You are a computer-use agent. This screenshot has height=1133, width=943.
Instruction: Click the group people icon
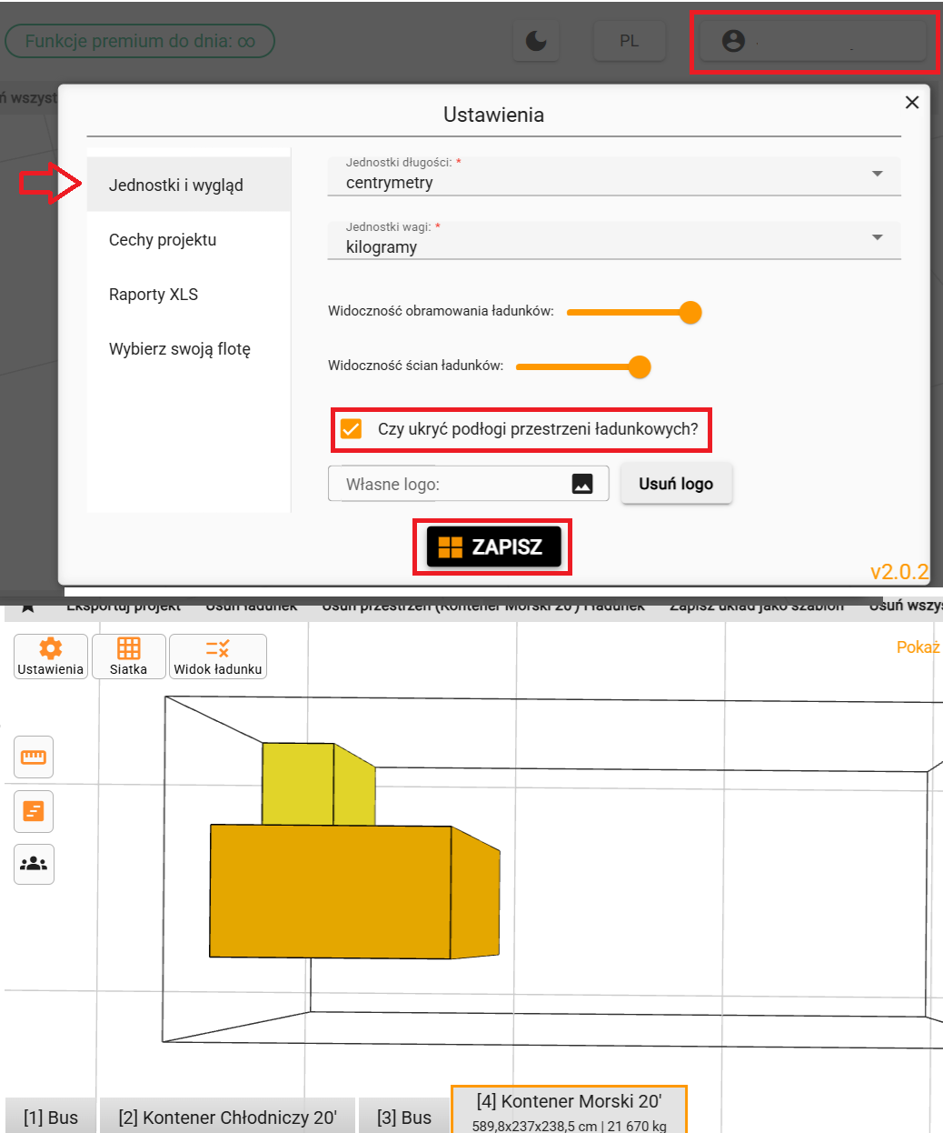point(34,864)
